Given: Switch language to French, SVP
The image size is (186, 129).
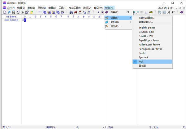Looking at the screenshot, I should [152, 36].
